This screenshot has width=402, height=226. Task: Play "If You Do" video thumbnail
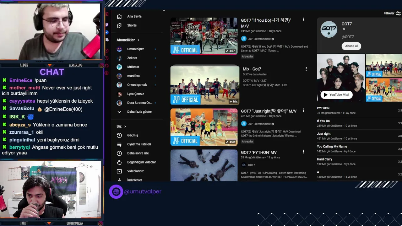(x=204, y=36)
